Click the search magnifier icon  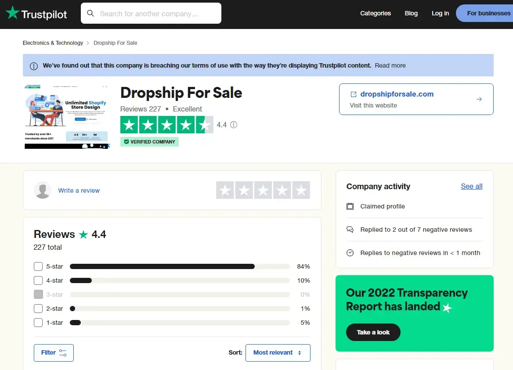point(90,14)
